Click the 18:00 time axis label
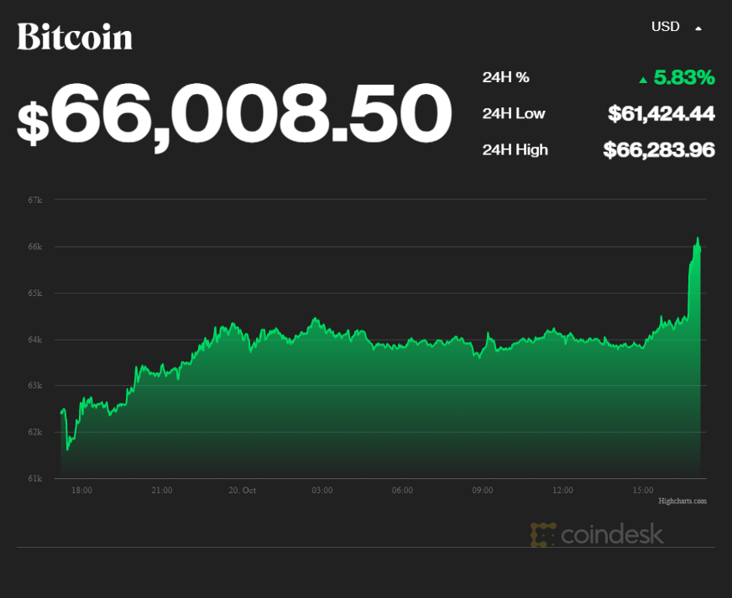The height and width of the screenshot is (598, 732). tap(82, 491)
